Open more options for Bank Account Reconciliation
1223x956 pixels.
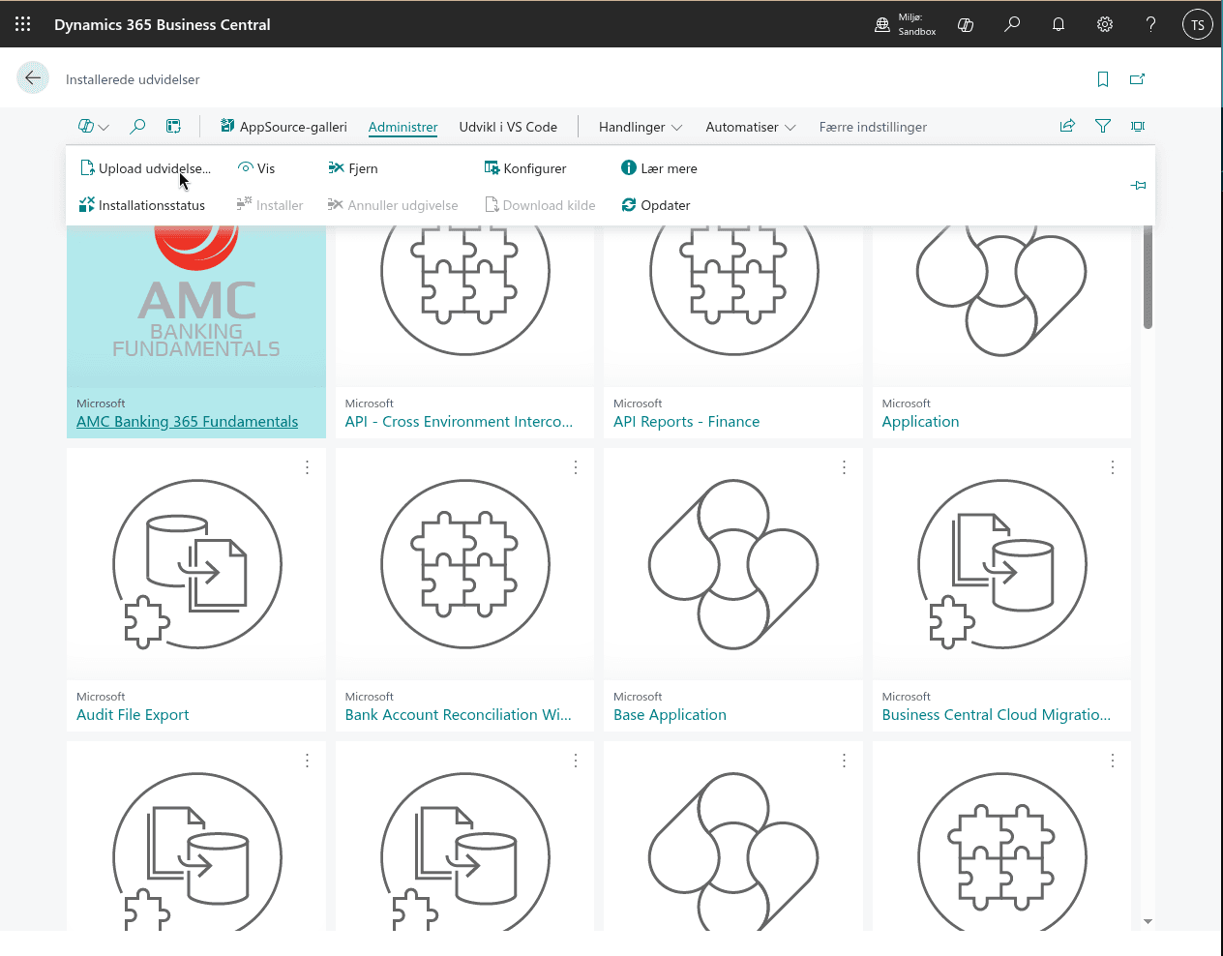(576, 467)
